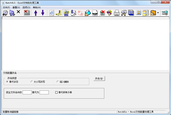Click the input field after 把主文件名中的

27,92
